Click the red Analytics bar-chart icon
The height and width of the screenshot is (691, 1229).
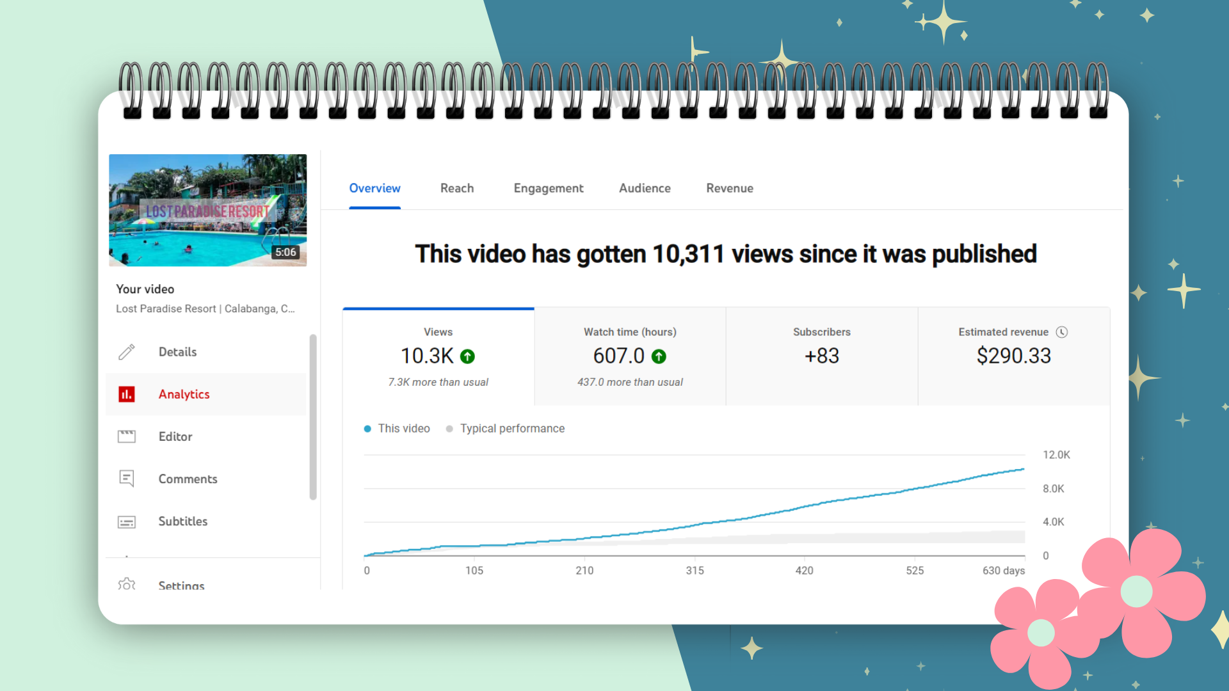coord(127,394)
